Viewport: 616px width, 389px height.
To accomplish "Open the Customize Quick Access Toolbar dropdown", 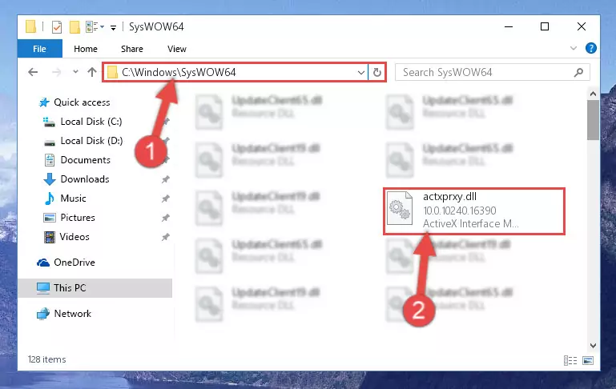I will point(113,27).
